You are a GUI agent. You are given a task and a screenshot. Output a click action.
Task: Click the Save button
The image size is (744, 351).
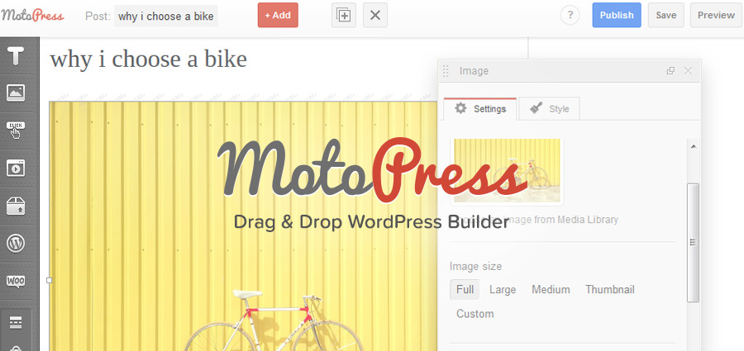pos(665,15)
